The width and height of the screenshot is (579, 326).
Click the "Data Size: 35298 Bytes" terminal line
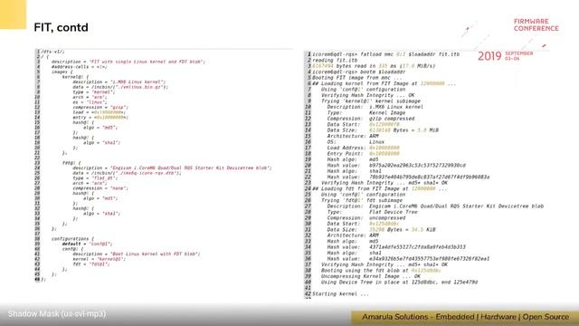(382, 229)
